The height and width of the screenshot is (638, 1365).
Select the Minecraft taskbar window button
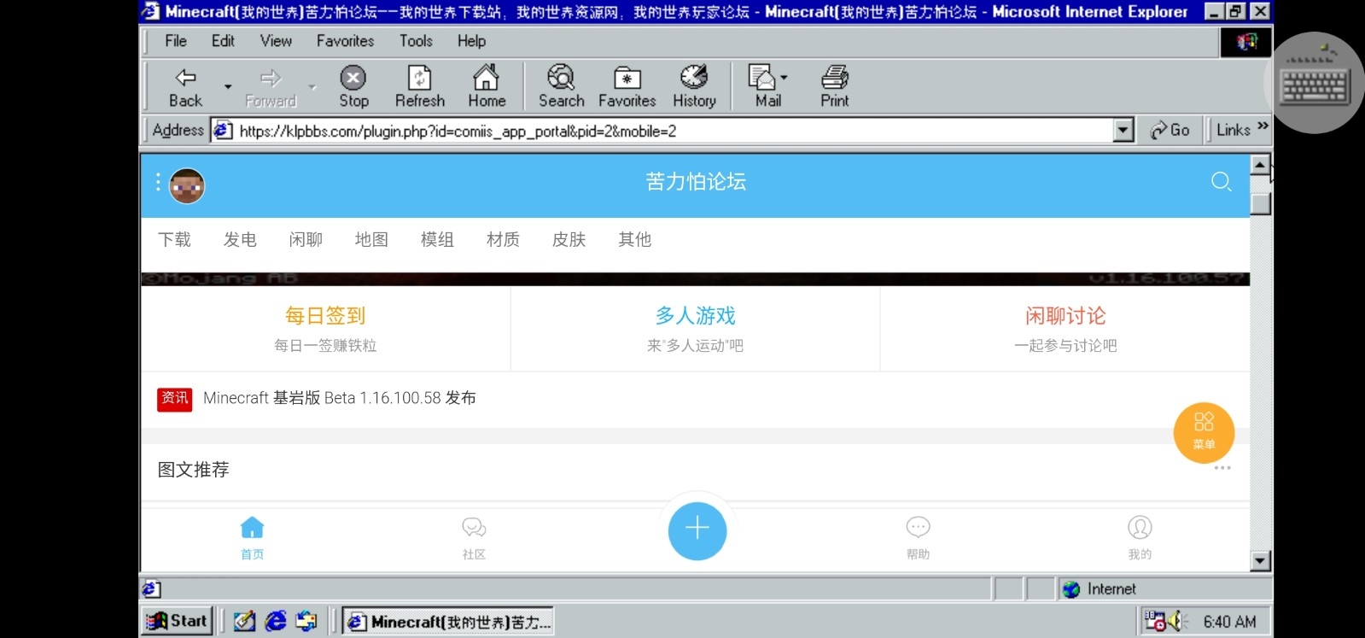click(448, 621)
